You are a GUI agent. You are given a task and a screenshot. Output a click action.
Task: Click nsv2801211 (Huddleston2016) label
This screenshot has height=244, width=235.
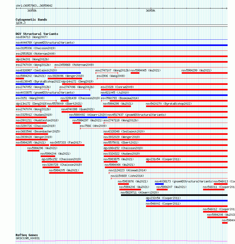pyautogui.click(x=37, y=120)
